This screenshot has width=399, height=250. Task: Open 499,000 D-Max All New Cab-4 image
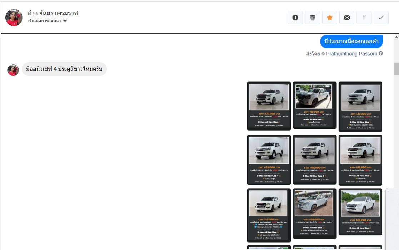pos(269,160)
